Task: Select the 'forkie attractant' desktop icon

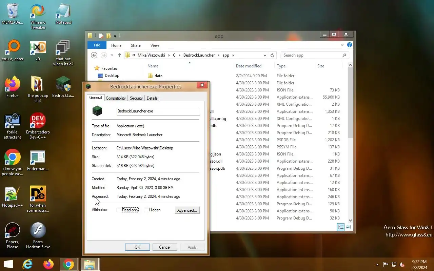Action: coord(13,126)
